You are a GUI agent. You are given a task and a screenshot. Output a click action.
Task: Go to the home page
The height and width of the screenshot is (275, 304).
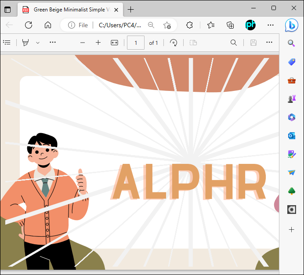(x=48, y=25)
